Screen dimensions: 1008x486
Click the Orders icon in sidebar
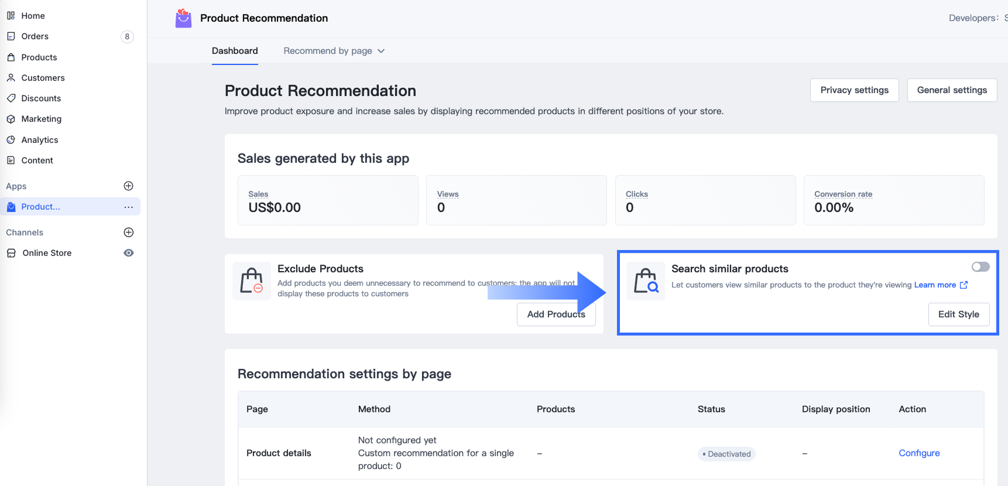11,36
